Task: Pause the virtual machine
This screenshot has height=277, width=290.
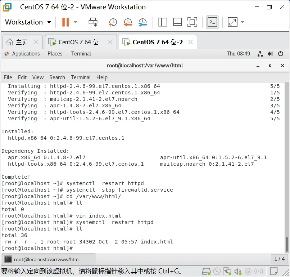Action: (x=65, y=22)
